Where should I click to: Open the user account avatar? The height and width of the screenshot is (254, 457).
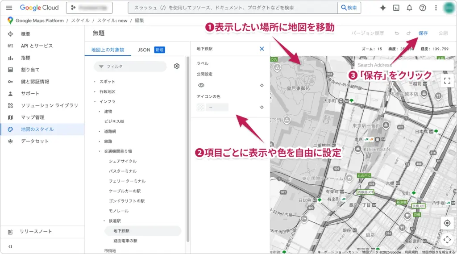click(x=449, y=8)
